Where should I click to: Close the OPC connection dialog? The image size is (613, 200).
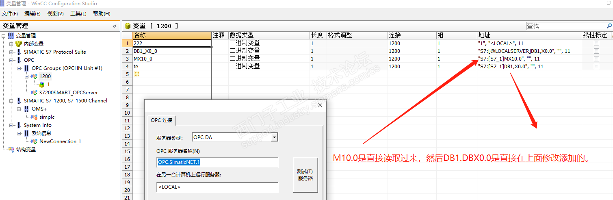point(320,105)
